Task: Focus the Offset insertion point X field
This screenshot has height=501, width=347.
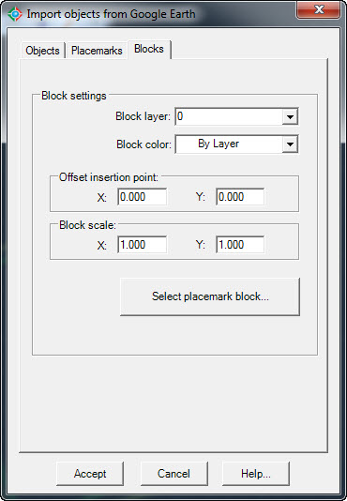Action: pyautogui.click(x=142, y=197)
